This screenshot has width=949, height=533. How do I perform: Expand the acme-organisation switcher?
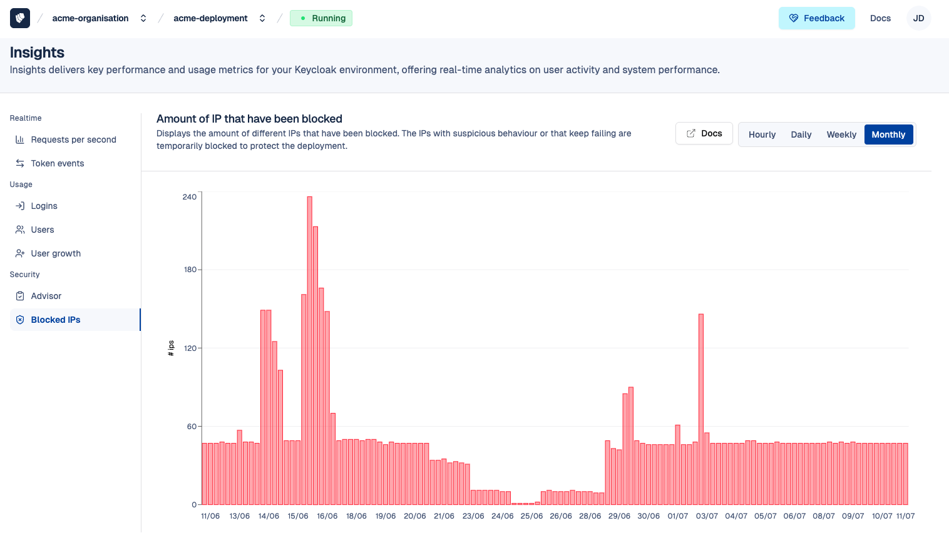tap(143, 18)
